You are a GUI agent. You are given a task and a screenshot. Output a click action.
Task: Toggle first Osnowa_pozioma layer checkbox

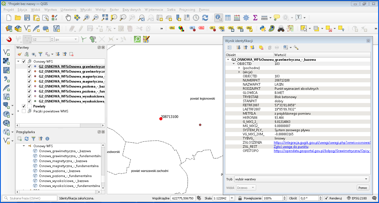[x=29, y=86]
